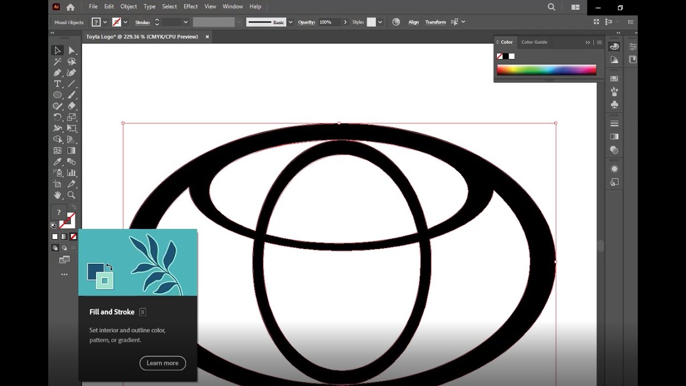Select the Ellipse tool
Image resolution: width=686 pixels, height=386 pixels.
point(57,95)
